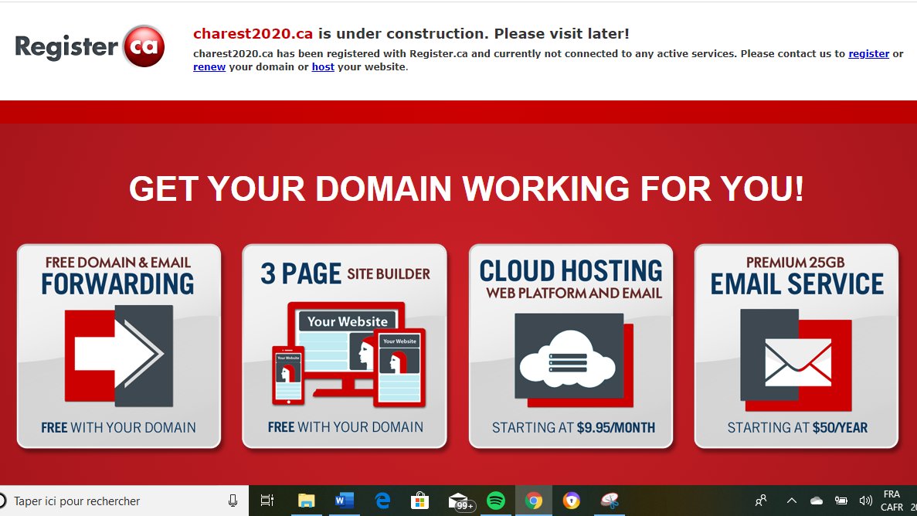
Task: Select Premium 25GB Email Service card
Action: 796,346
